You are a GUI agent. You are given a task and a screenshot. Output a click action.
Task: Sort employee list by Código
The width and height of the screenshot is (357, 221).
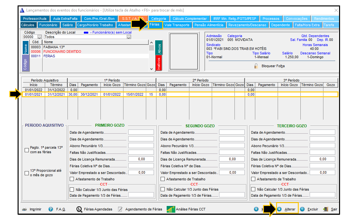pos(26,63)
